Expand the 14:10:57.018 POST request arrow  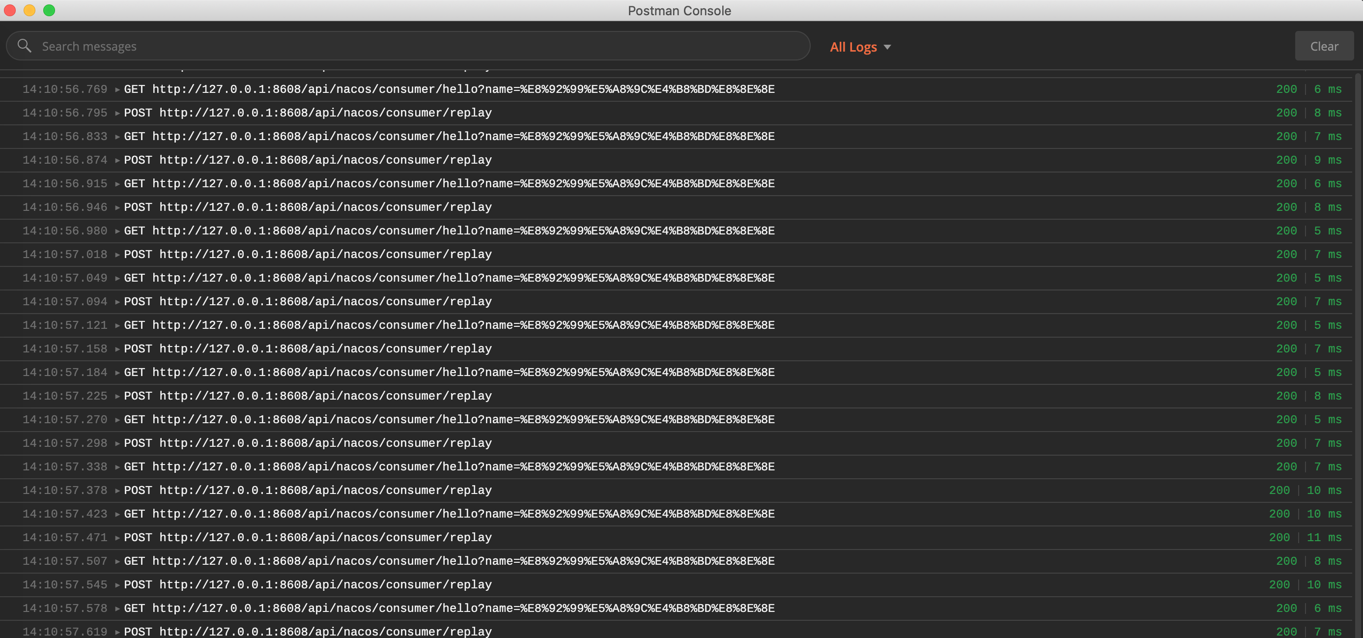(x=117, y=255)
